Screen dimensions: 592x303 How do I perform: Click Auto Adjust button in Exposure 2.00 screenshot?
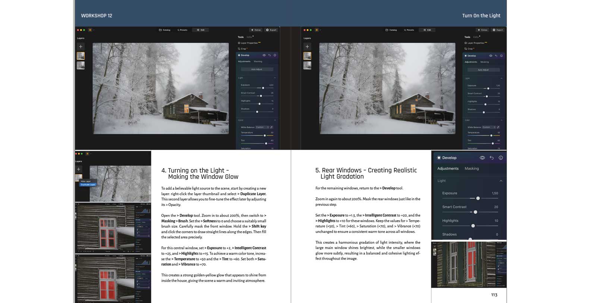click(256, 69)
